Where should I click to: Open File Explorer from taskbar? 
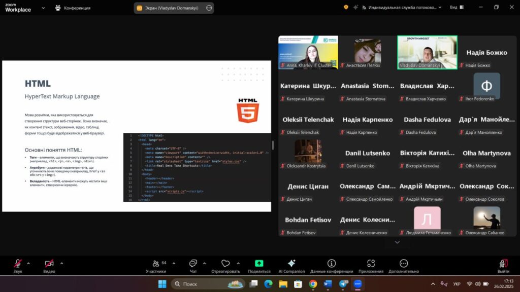(x=283, y=284)
